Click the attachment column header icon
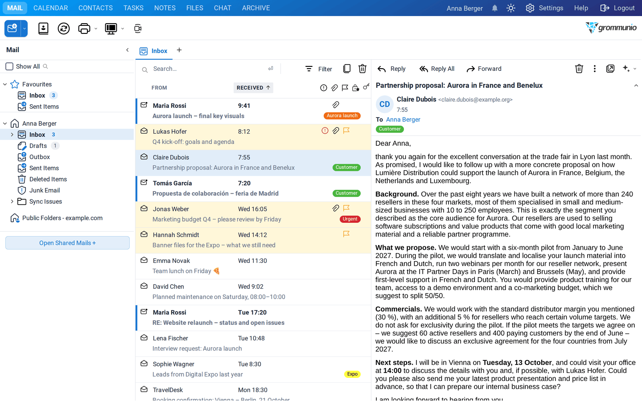The width and height of the screenshot is (642, 401). click(x=334, y=88)
